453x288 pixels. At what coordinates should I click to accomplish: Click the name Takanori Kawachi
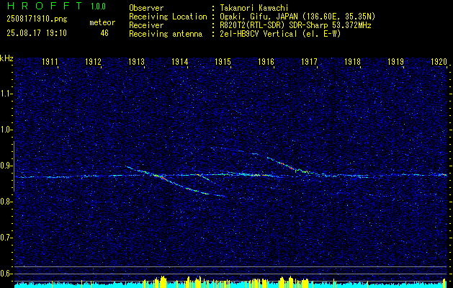click(x=254, y=8)
